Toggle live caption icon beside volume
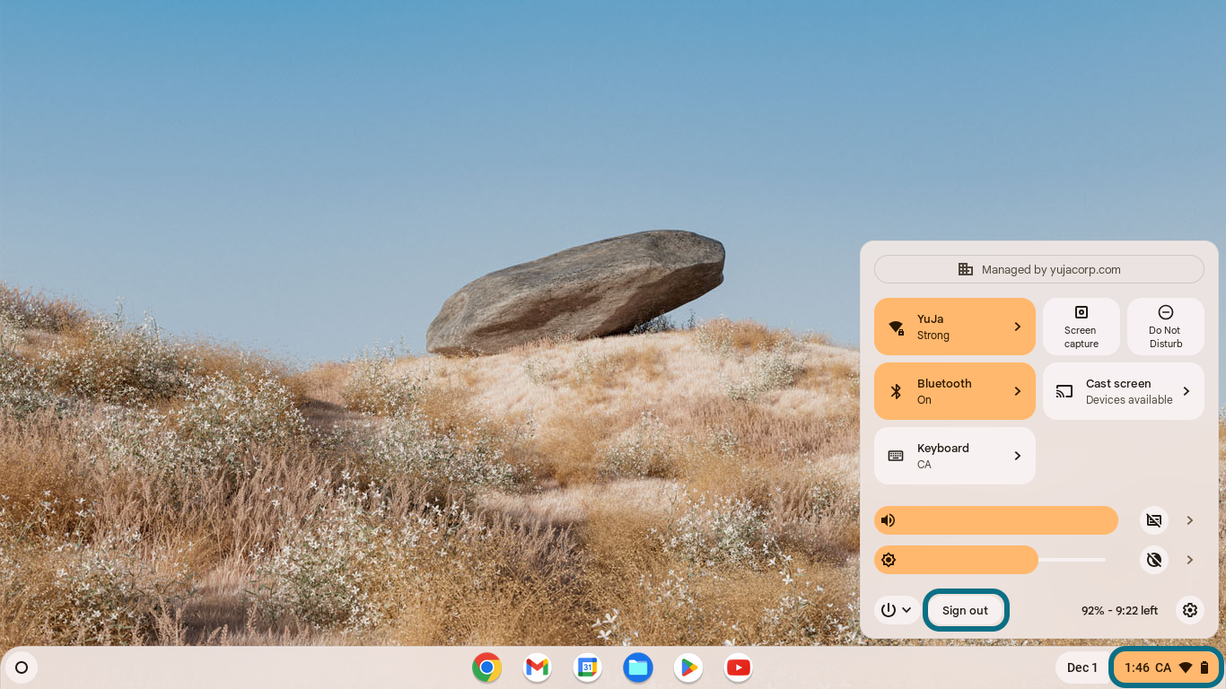The image size is (1226, 689). [1154, 520]
